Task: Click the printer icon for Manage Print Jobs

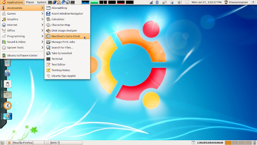Action: pyautogui.click(x=48, y=42)
